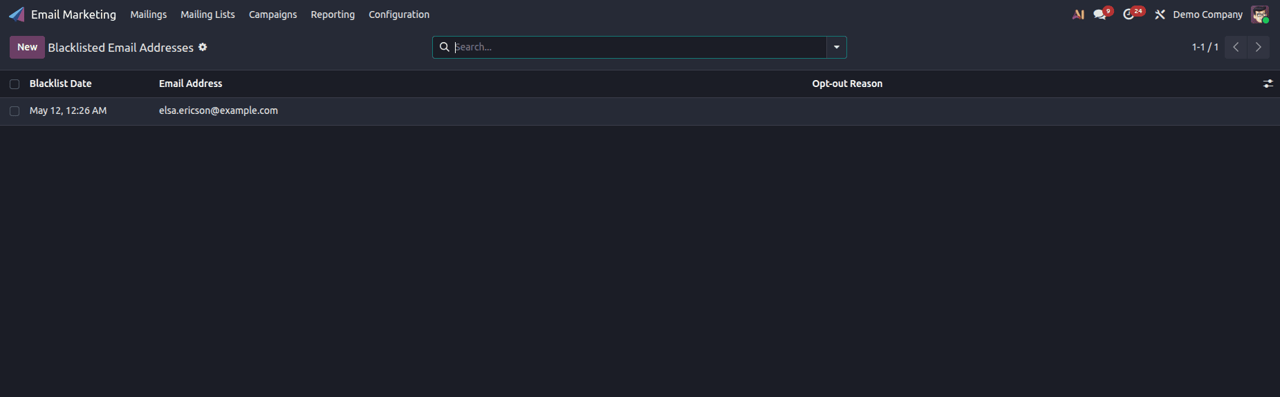
Task: Open the Mailing Lists menu
Action: click(x=207, y=14)
